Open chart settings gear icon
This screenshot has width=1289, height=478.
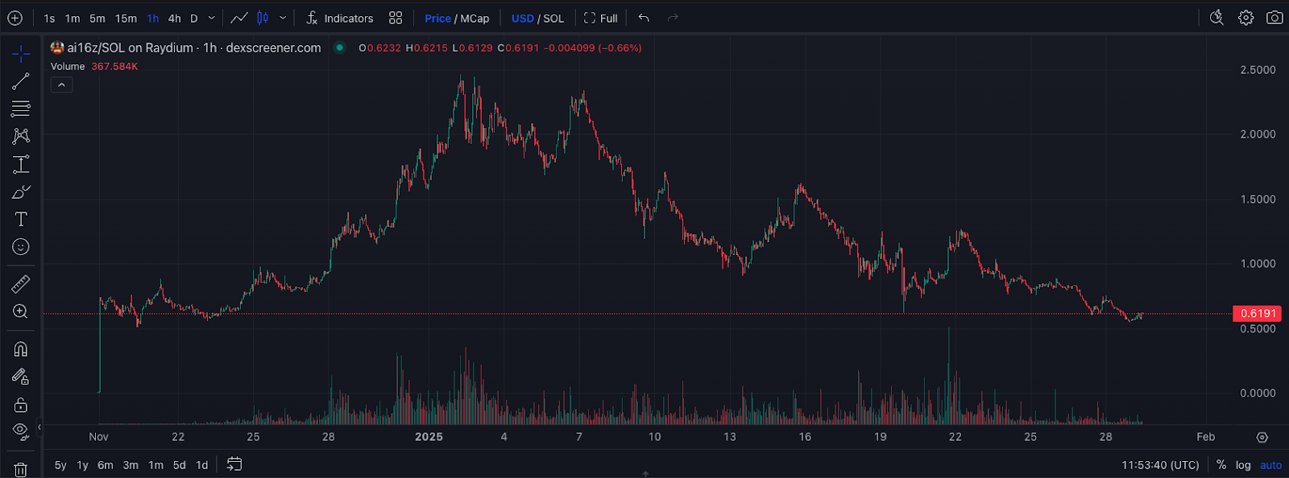tap(1246, 18)
